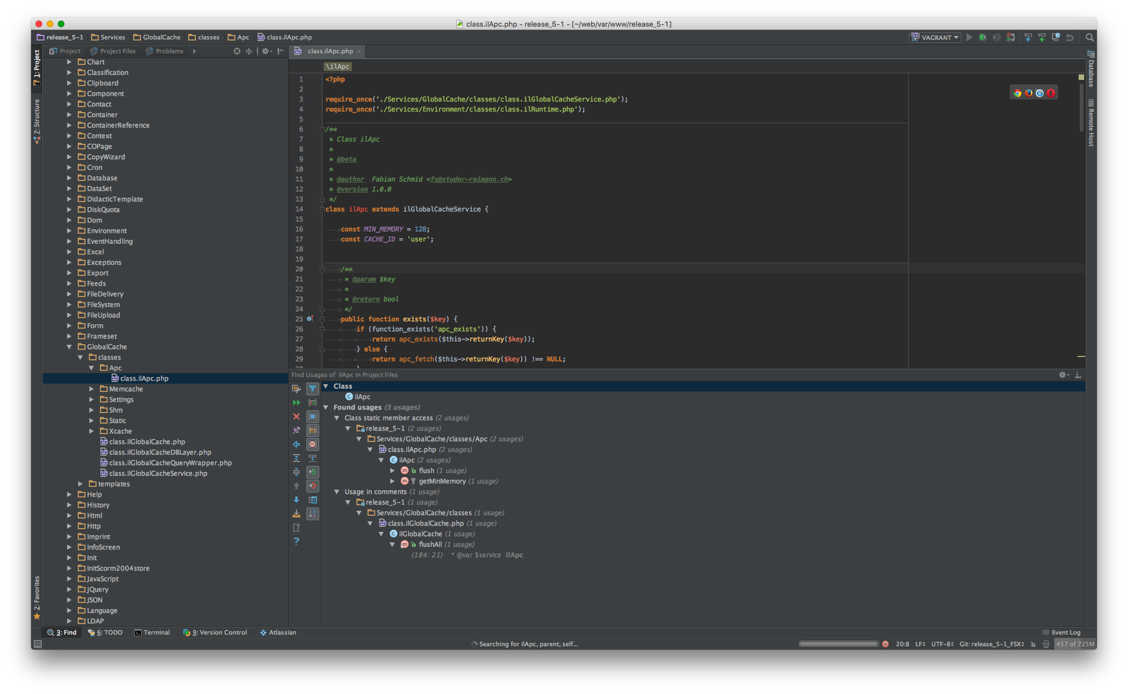Switch to the Project Files tab
The height and width of the screenshot is (694, 1128).
click(113, 51)
